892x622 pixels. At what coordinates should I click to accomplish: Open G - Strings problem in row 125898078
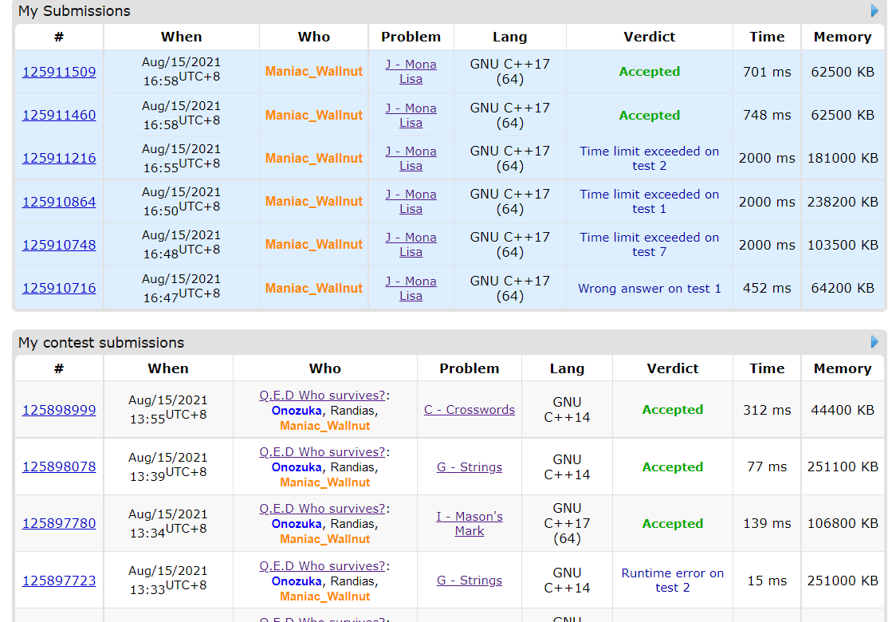469,467
